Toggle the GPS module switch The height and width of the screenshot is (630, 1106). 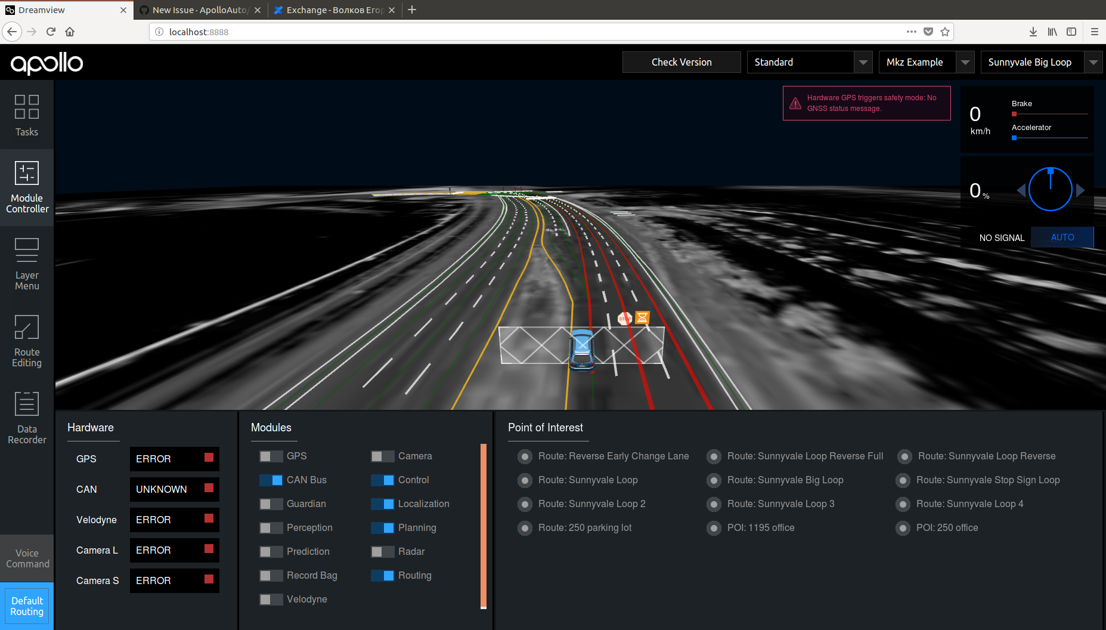(x=271, y=456)
